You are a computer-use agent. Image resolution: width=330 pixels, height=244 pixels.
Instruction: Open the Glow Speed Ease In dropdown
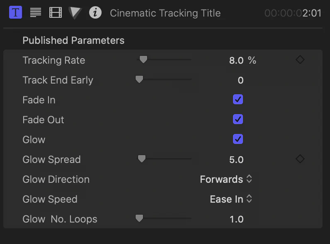[x=231, y=199]
